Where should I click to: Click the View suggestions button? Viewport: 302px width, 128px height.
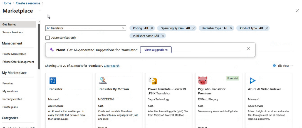pyautogui.click(x=156, y=50)
